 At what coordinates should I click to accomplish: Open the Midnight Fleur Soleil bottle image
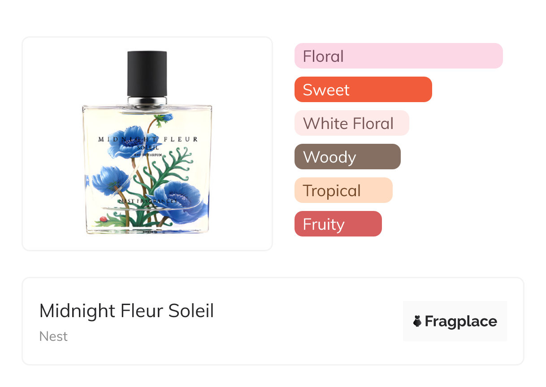coord(147,143)
